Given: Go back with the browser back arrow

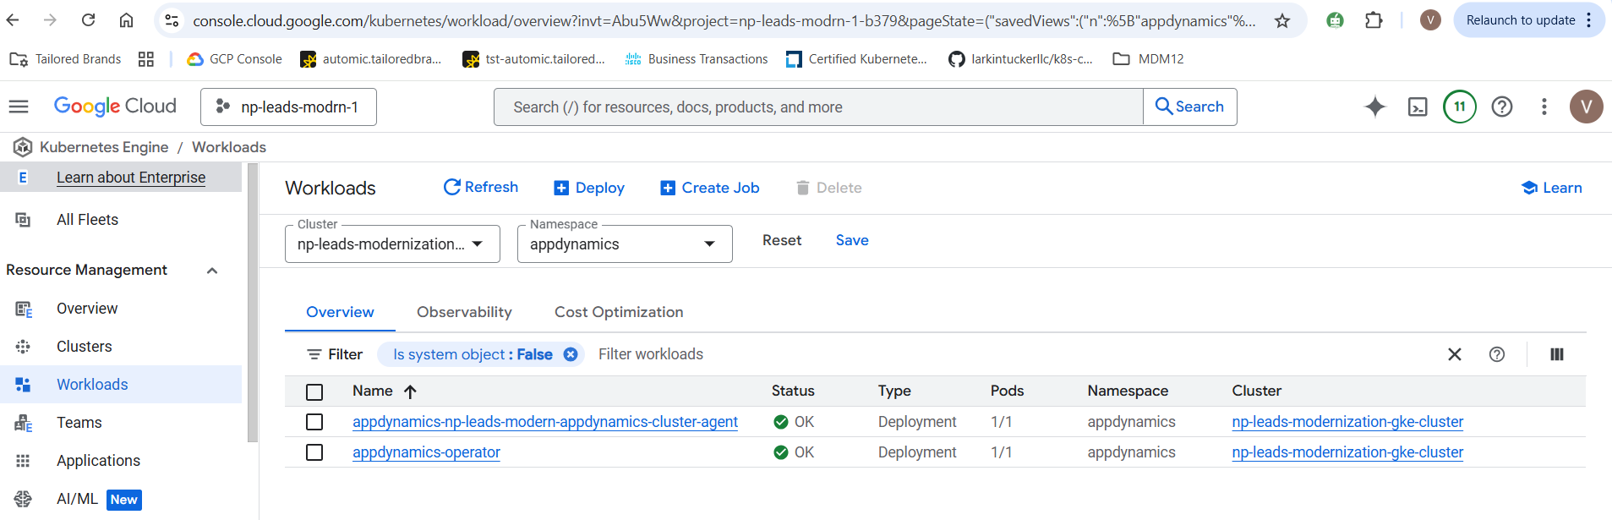Looking at the screenshot, I should (13, 20).
